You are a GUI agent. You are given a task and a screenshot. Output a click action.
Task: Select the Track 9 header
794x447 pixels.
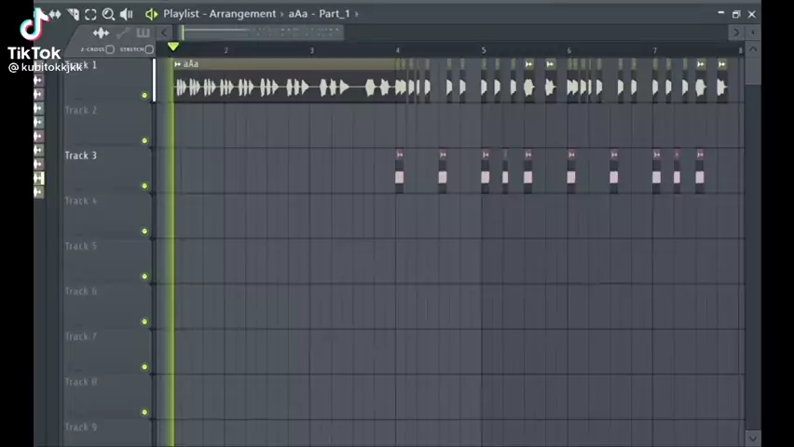click(108, 433)
